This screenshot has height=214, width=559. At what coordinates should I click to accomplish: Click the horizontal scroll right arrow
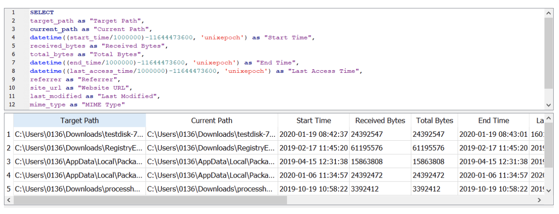coord(540,200)
